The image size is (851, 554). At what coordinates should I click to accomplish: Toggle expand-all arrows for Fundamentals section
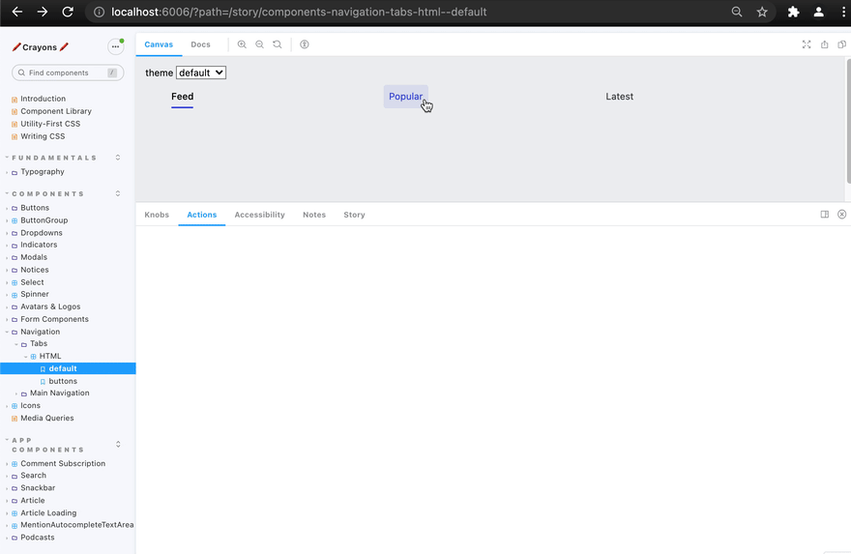tap(118, 158)
